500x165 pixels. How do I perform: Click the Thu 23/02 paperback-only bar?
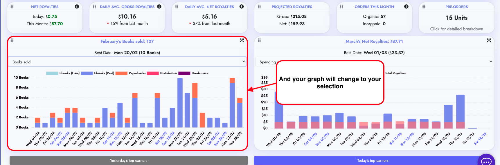point(202,120)
